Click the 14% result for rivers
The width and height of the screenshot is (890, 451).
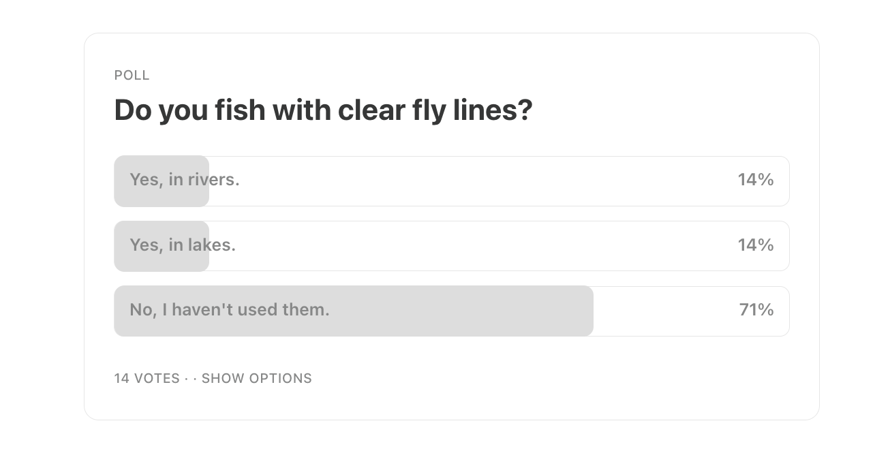pyautogui.click(x=755, y=180)
